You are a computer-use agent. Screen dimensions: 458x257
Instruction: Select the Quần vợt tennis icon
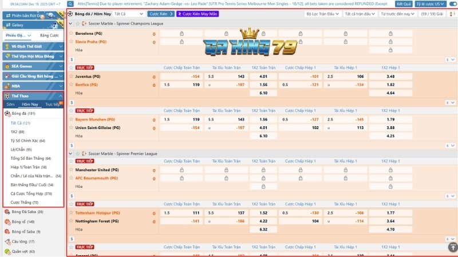tap(7, 251)
